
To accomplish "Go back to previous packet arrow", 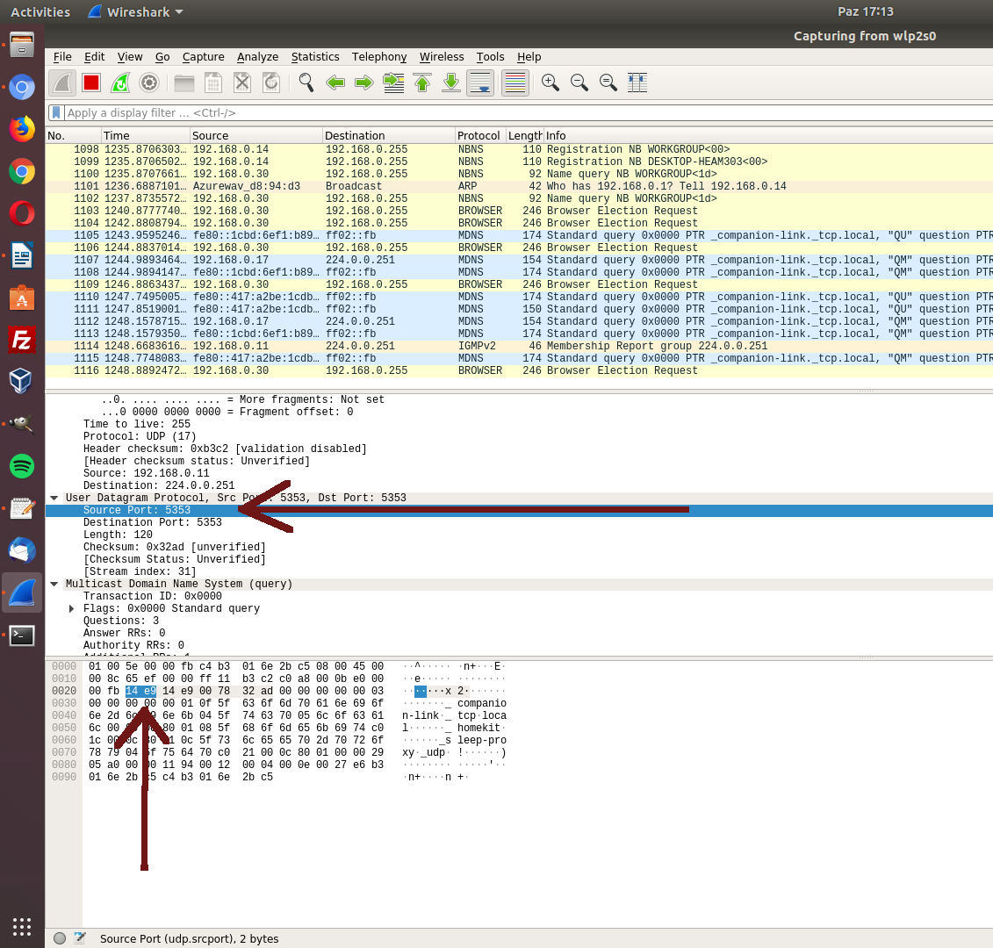I will tap(335, 83).
